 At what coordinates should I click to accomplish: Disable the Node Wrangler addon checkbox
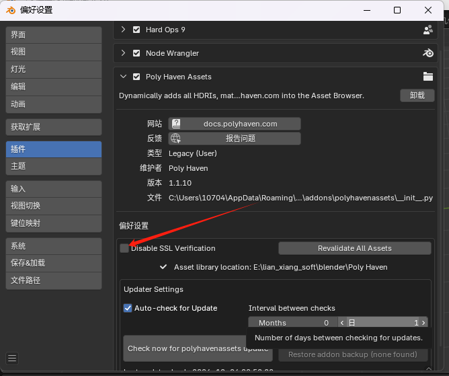click(x=136, y=53)
